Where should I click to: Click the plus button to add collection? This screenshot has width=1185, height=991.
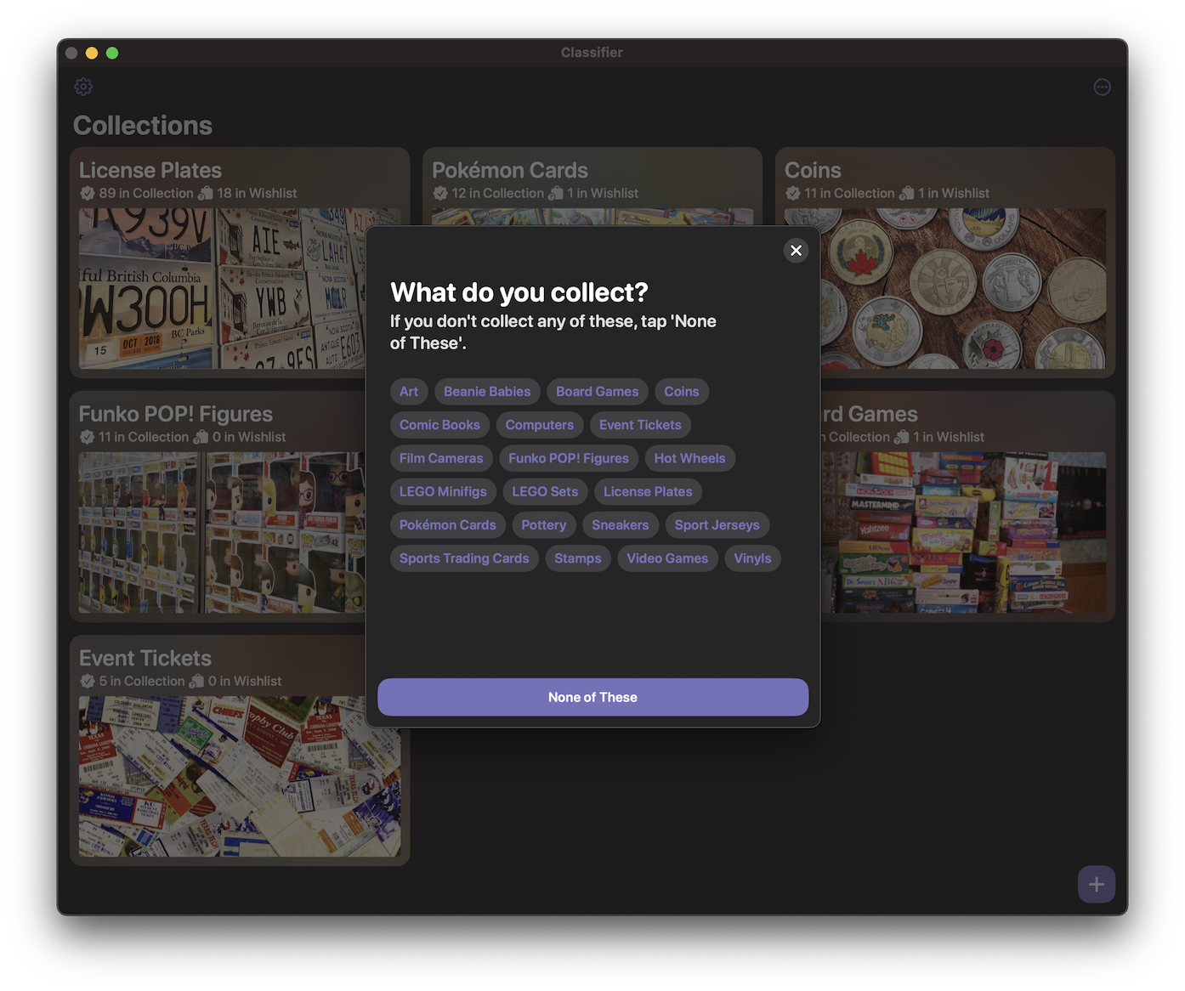point(1096,884)
